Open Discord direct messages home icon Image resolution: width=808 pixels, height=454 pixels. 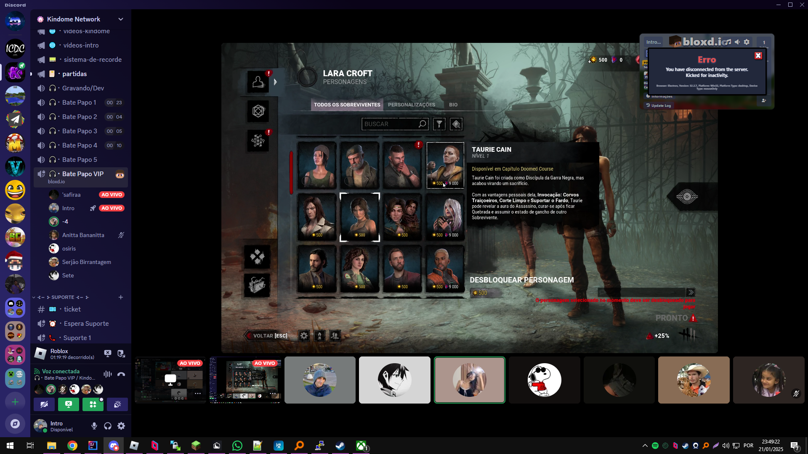point(15,20)
